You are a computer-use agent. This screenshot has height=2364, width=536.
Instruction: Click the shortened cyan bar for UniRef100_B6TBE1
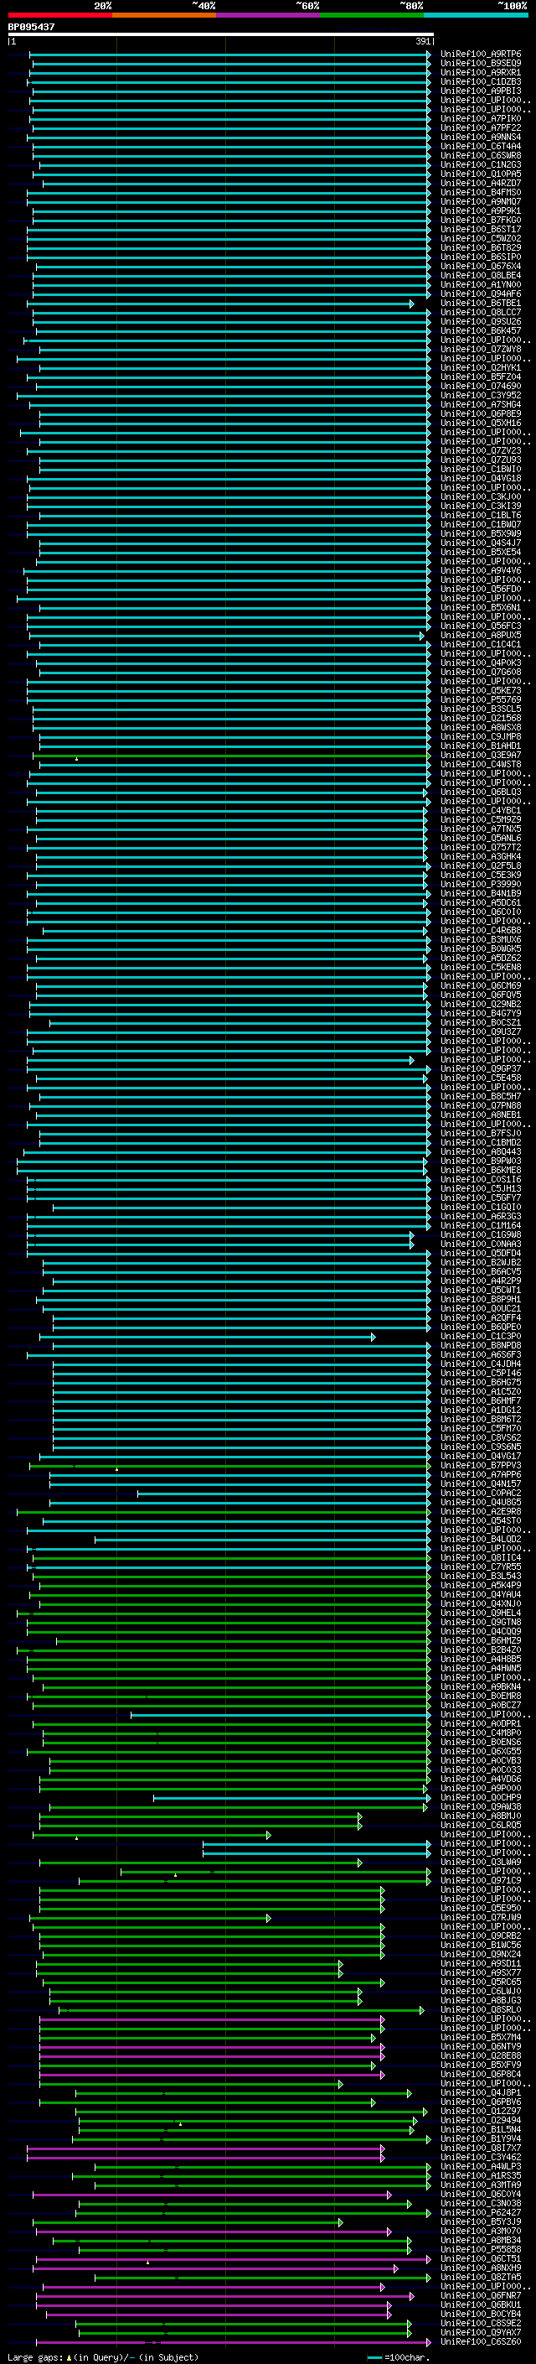tap(220, 303)
